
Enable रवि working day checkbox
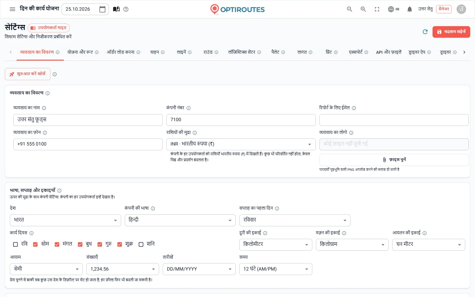(x=15, y=244)
